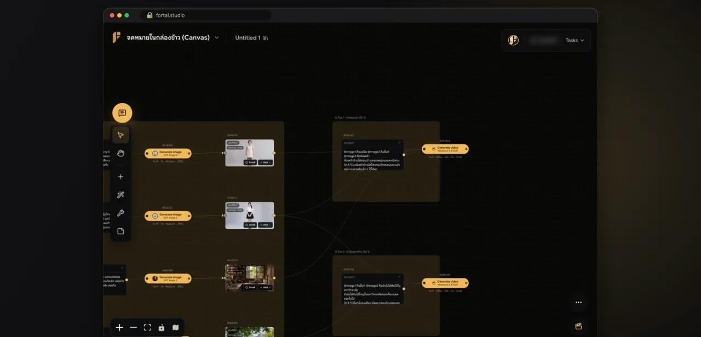701x337 pixels.
Task: Expand the Canvas project name dropdown
Action: [x=216, y=38]
